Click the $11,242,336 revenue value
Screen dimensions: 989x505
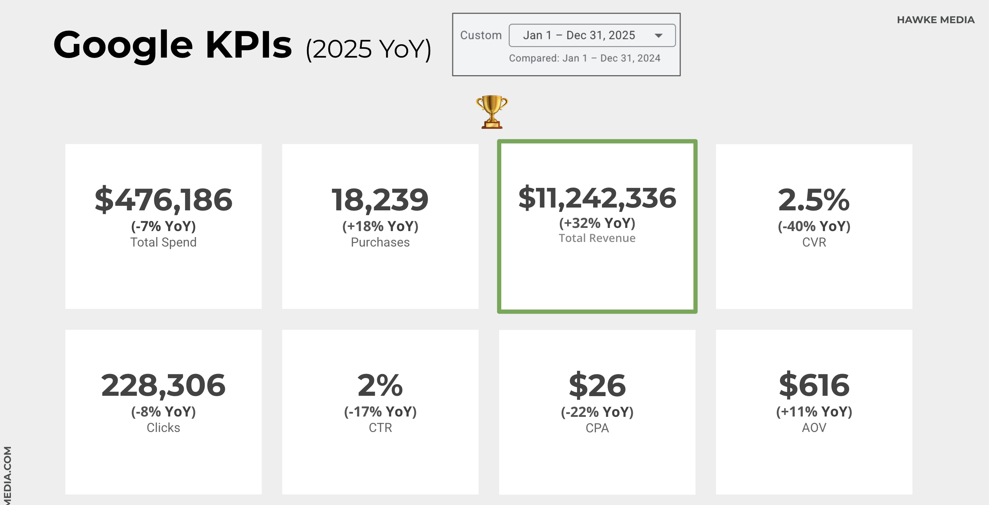coord(597,198)
